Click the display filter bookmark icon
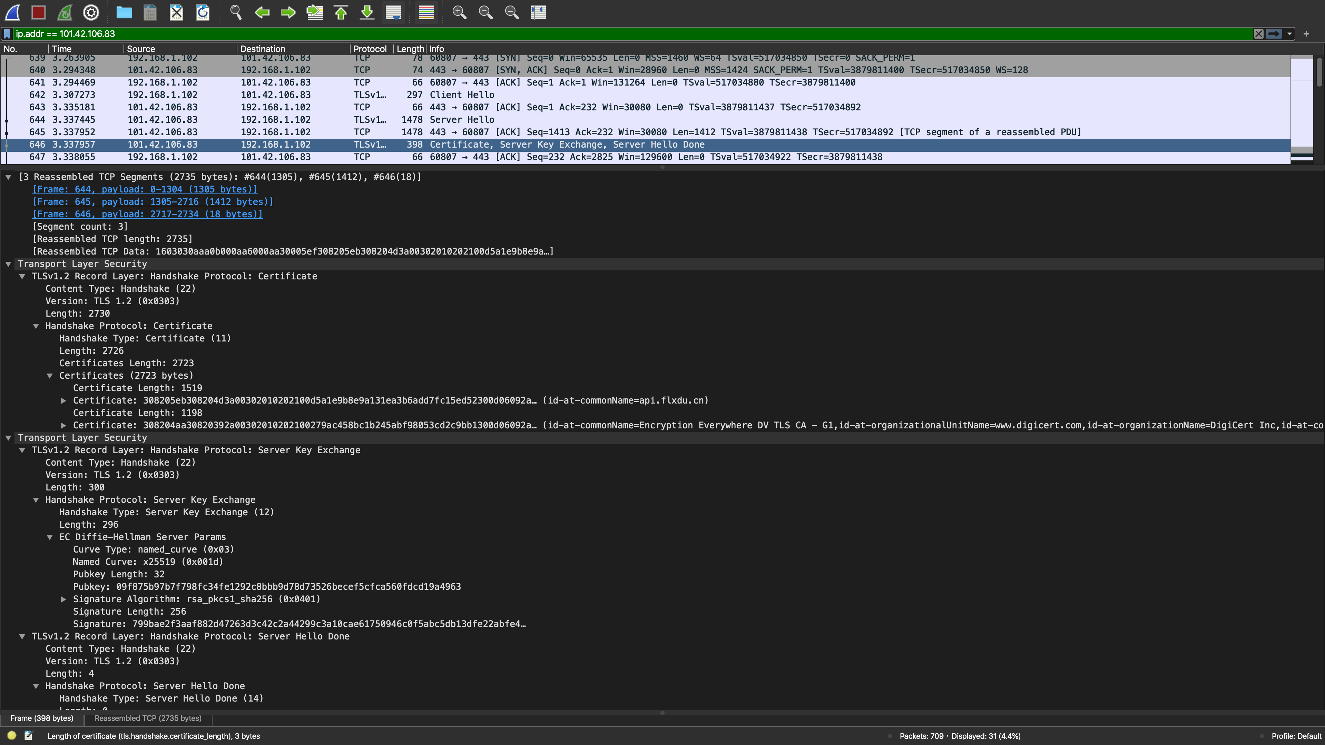Image resolution: width=1325 pixels, height=745 pixels. click(7, 34)
